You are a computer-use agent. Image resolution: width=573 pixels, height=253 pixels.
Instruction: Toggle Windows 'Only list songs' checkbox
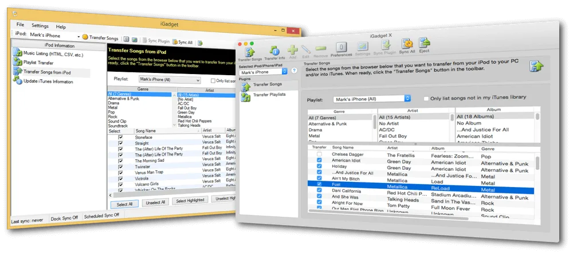(x=213, y=81)
